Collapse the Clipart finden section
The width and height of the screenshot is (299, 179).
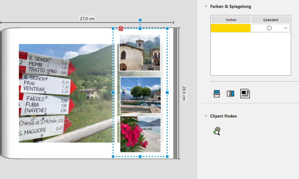206,116
